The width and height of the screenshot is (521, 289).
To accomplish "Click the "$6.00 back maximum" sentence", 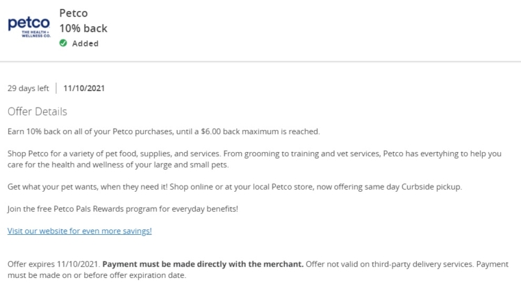I will click(x=163, y=131).
